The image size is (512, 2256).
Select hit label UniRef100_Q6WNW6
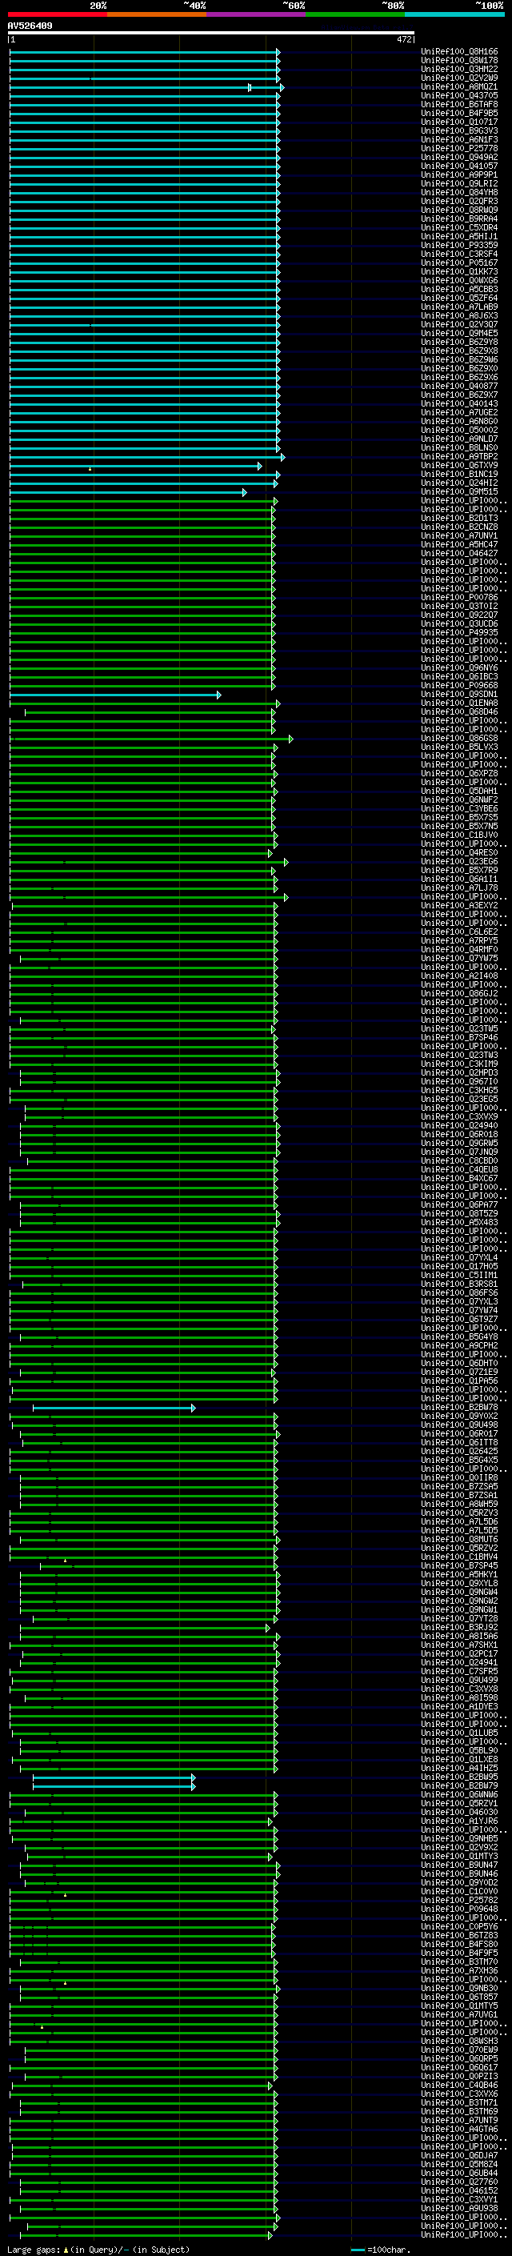click(459, 1794)
